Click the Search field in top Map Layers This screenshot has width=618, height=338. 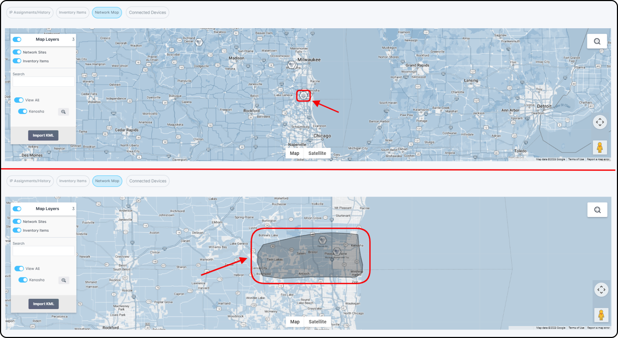coord(43,82)
